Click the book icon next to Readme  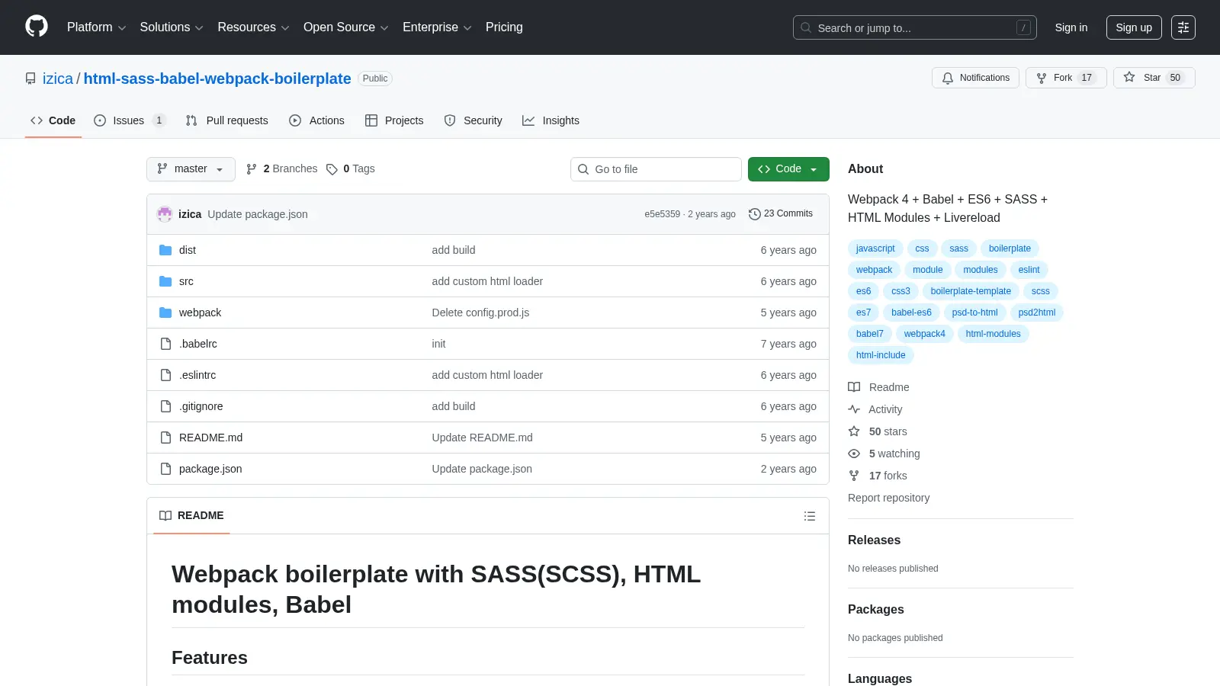pyautogui.click(x=854, y=387)
